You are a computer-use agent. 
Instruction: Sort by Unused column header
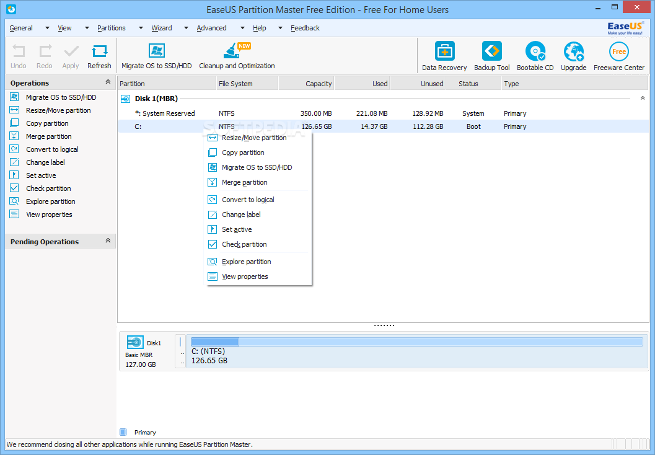pyautogui.click(x=418, y=84)
